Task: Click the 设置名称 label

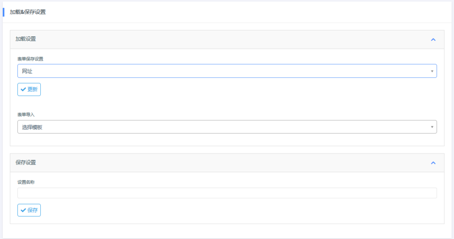Action: pyautogui.click(x=26, y=182)
